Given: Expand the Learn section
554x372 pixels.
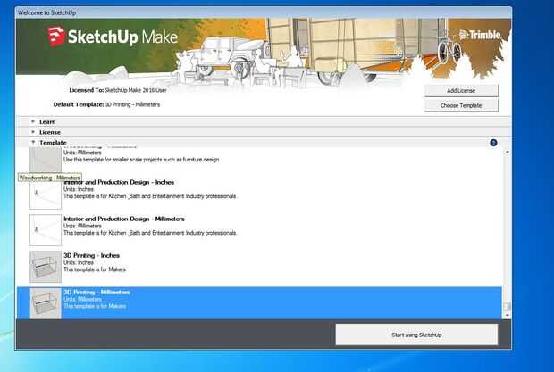Looking at the screenshot, I should (x=33, y=121).
